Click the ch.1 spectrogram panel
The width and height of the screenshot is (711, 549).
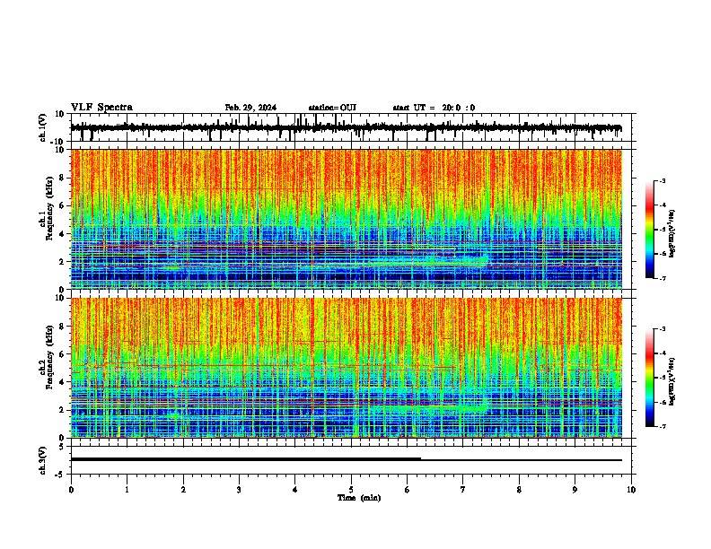[346, 219]
